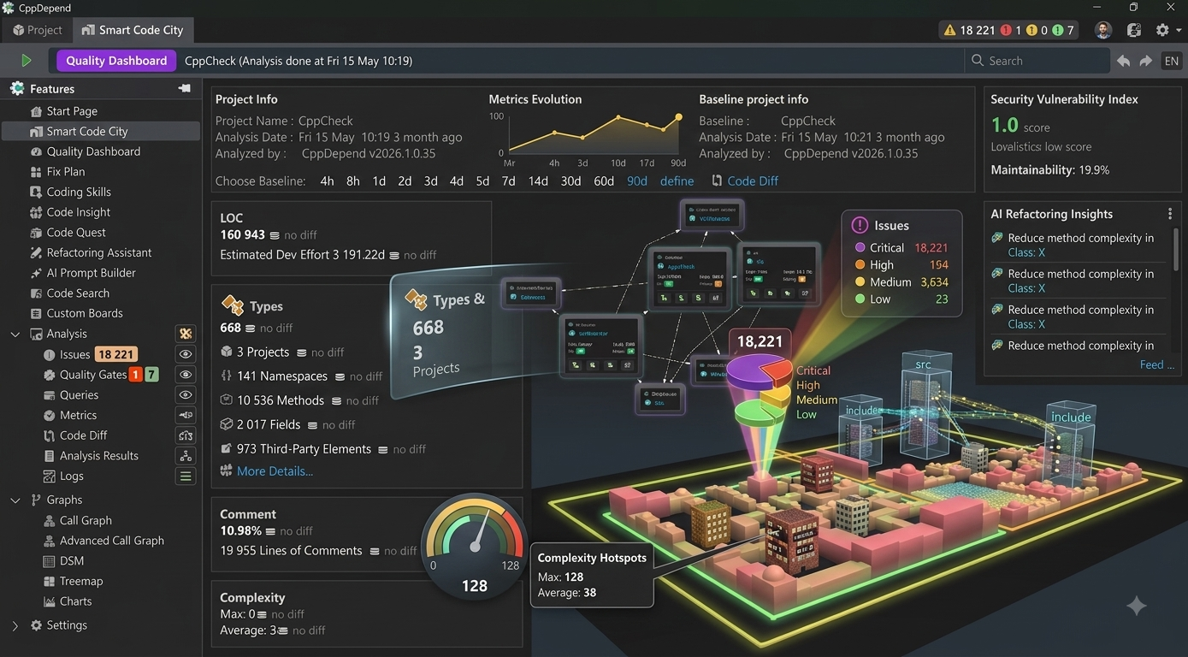Pin the Features panel with the pin icon
This screenshot has width=1188, height=657.
coord(184,88)
